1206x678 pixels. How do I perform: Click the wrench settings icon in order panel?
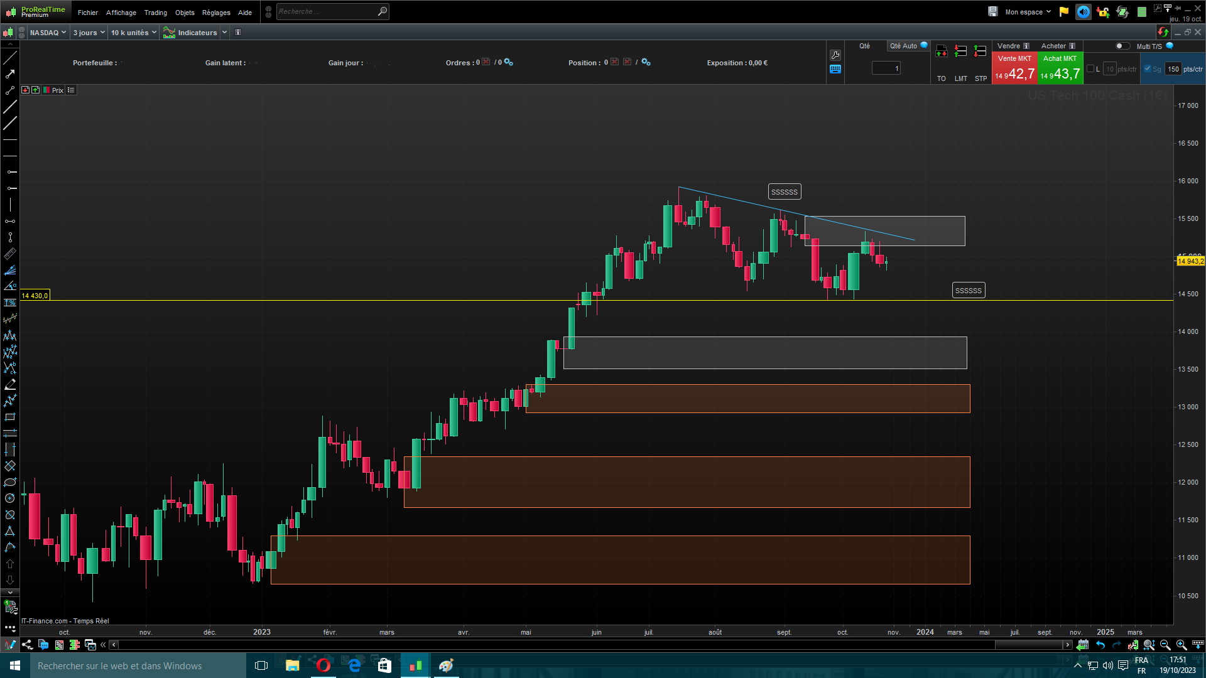pyautogui.click(x=835, y=55)
